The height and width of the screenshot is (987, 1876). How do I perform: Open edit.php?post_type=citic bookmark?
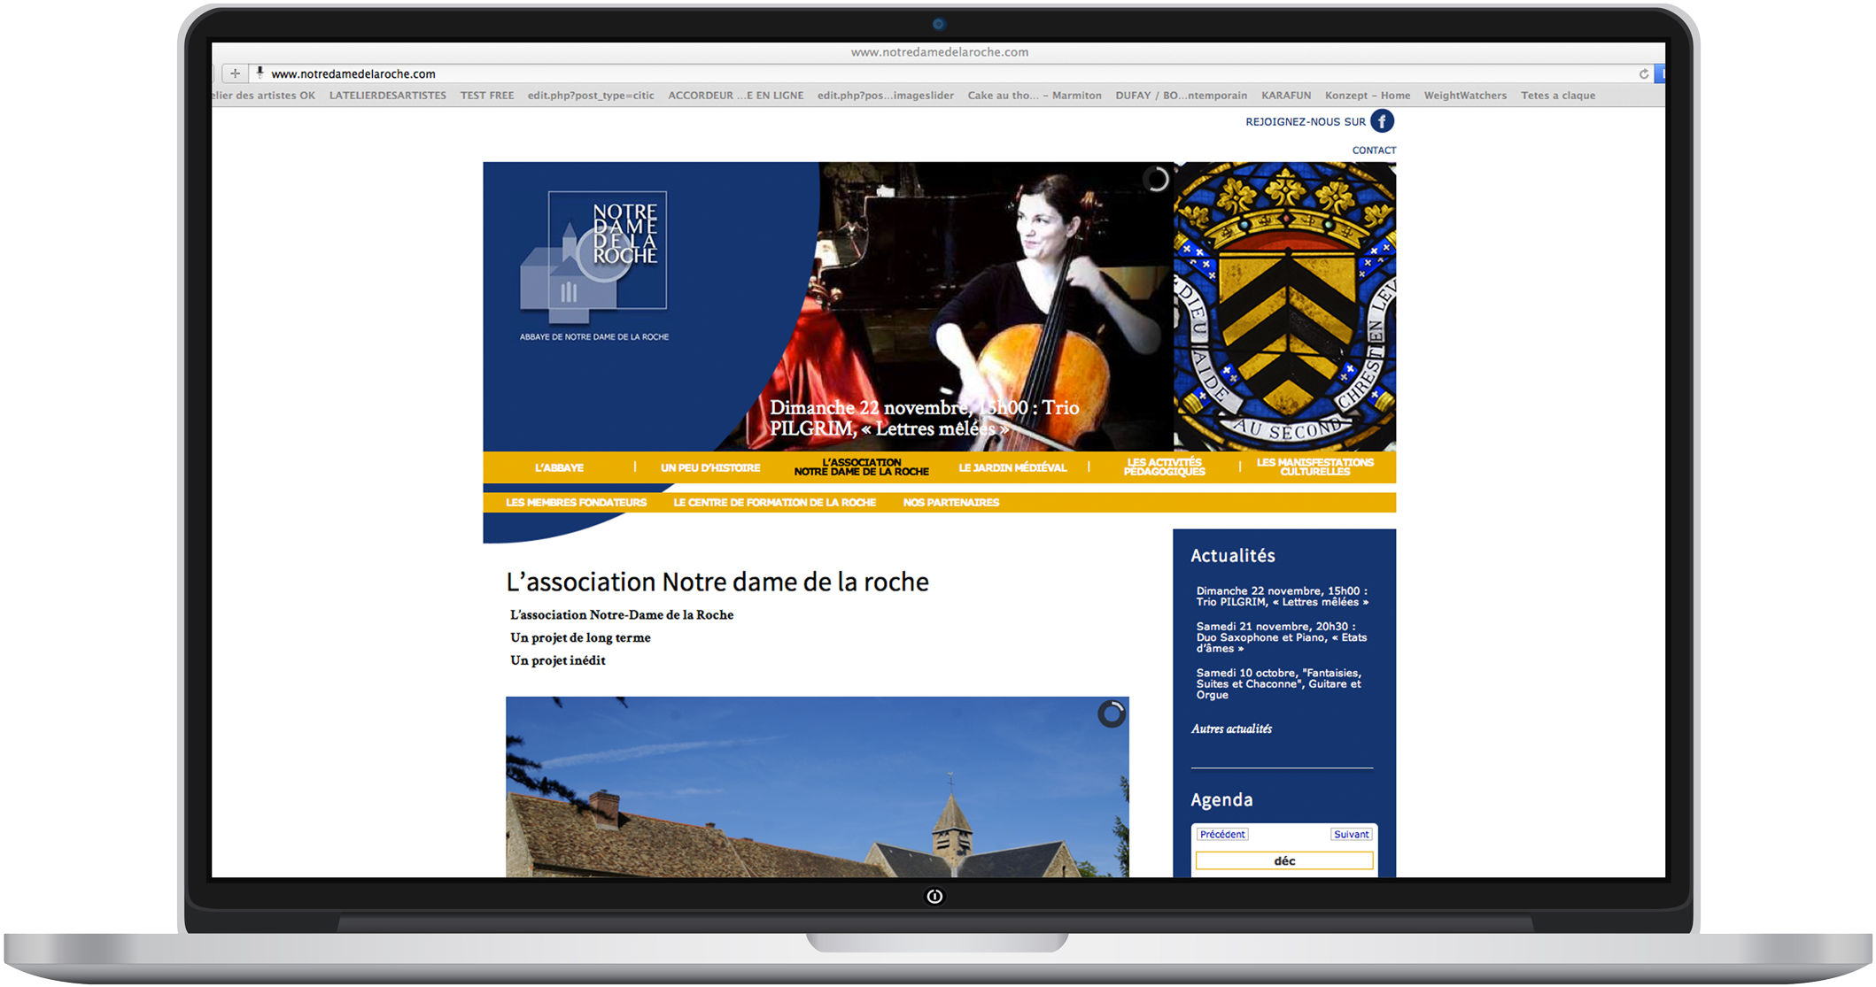(591, 96)
